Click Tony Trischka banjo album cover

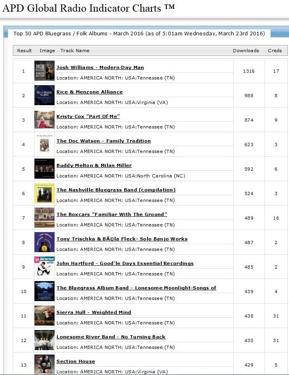pyautogui.click(x=44, y=242)
